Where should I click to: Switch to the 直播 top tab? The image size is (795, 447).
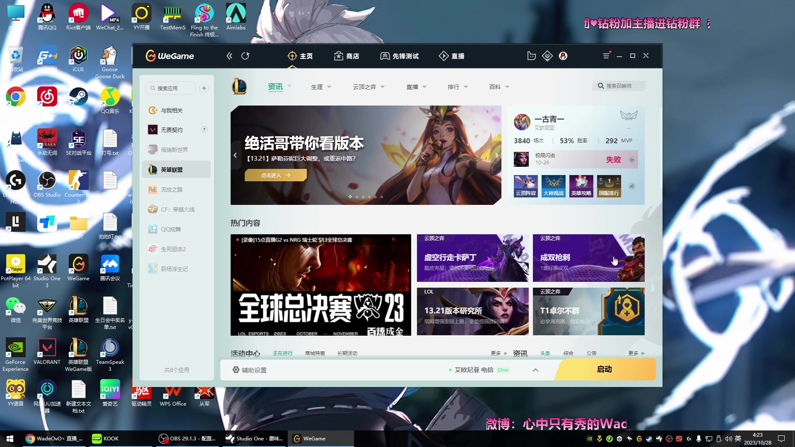tap(452, 56)
